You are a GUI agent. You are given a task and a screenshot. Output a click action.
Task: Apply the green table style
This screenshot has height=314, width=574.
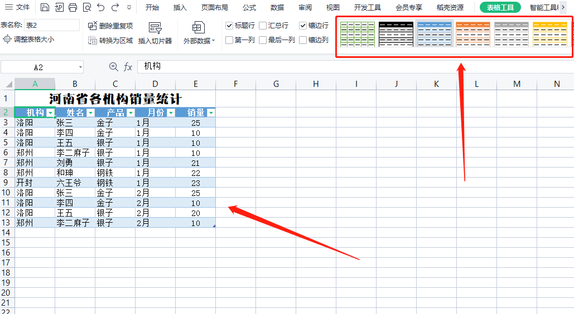(357, 33)
